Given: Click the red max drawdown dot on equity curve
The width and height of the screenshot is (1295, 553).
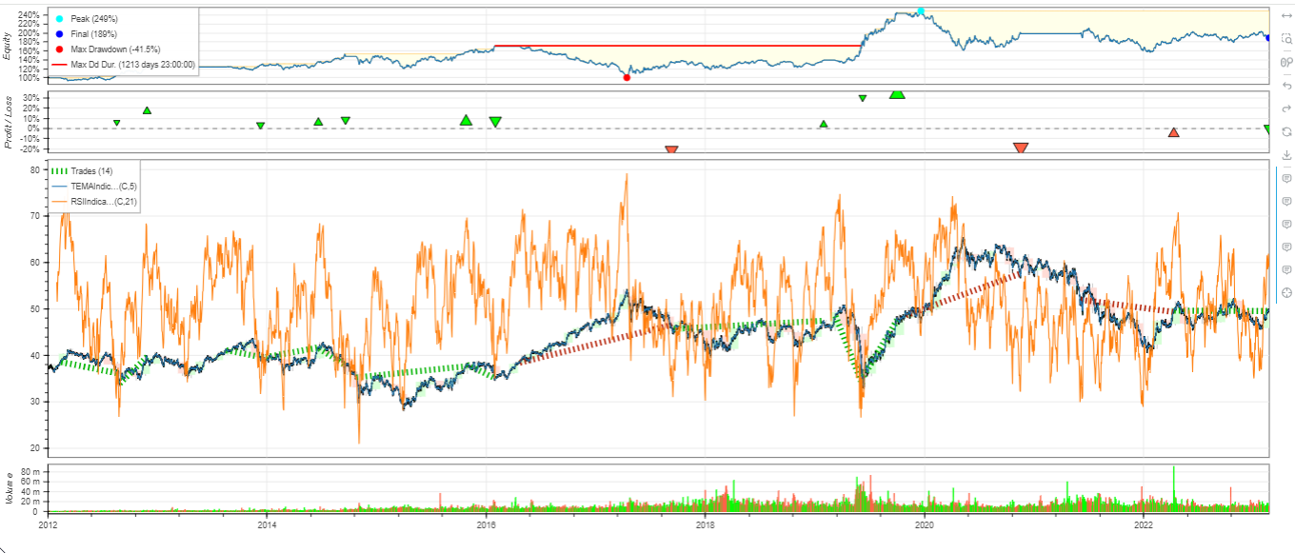Looking at the screenshot, I should 627,77.
